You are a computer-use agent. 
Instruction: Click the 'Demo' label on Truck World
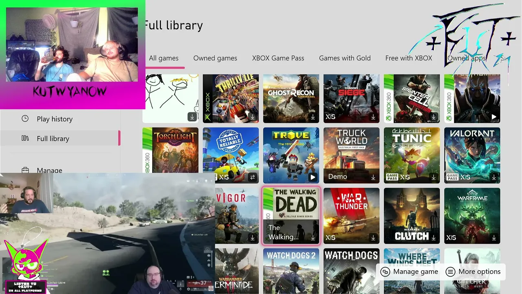tap(338, 176)
